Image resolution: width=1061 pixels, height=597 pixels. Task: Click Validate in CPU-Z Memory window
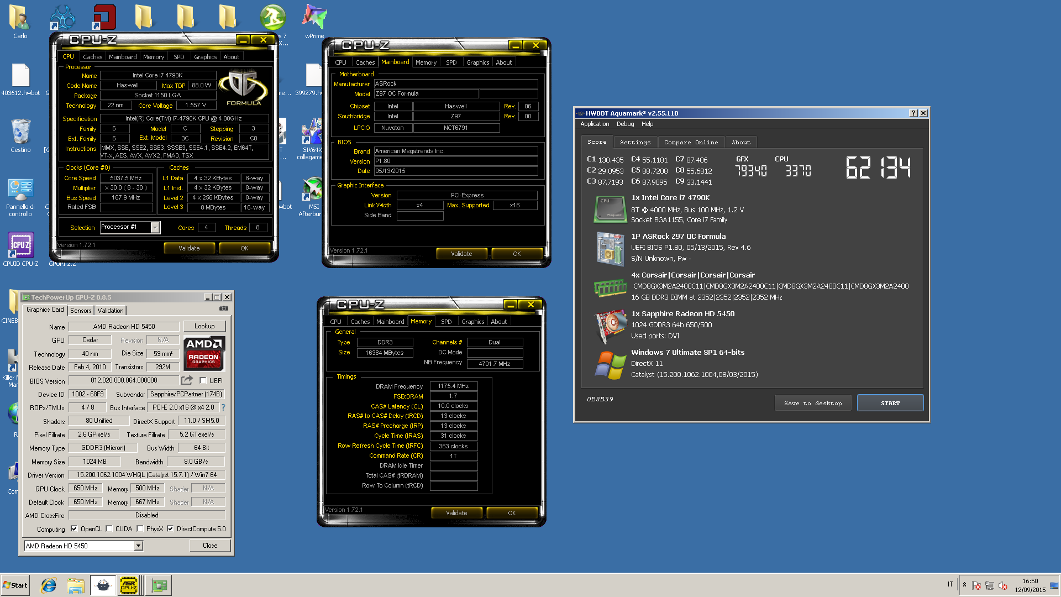456,513
